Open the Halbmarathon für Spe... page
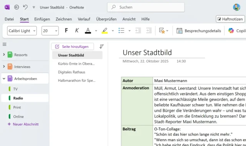 tap(77, 81)
